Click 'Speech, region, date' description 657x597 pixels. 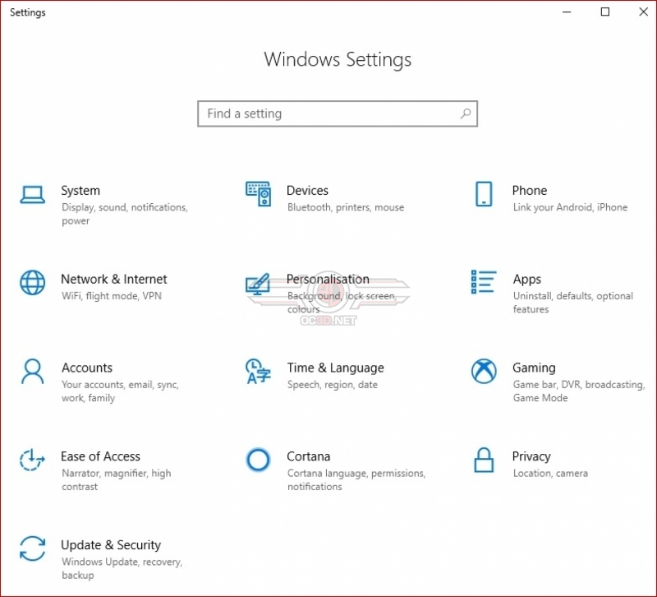tap(333, 385)
